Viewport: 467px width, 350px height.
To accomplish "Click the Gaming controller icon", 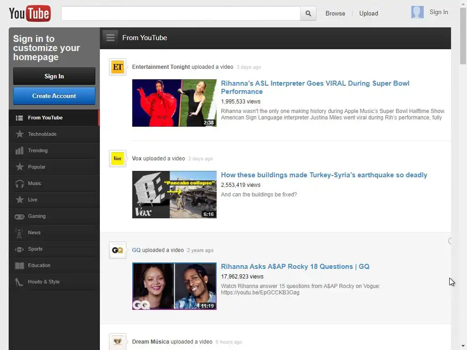I will [20, 216].
